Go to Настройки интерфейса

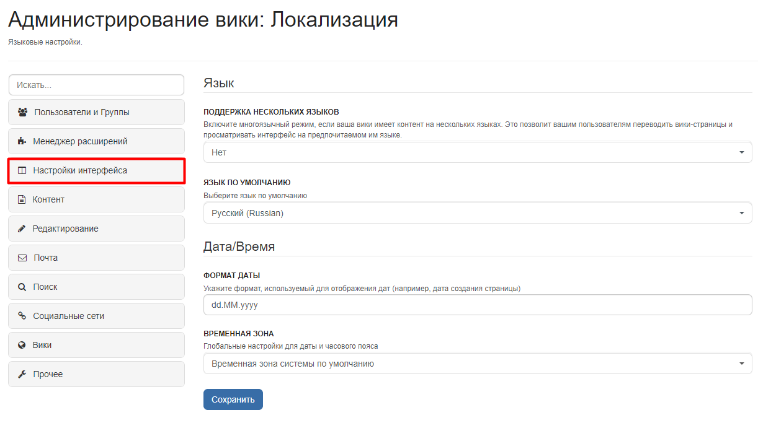(96, 170)
